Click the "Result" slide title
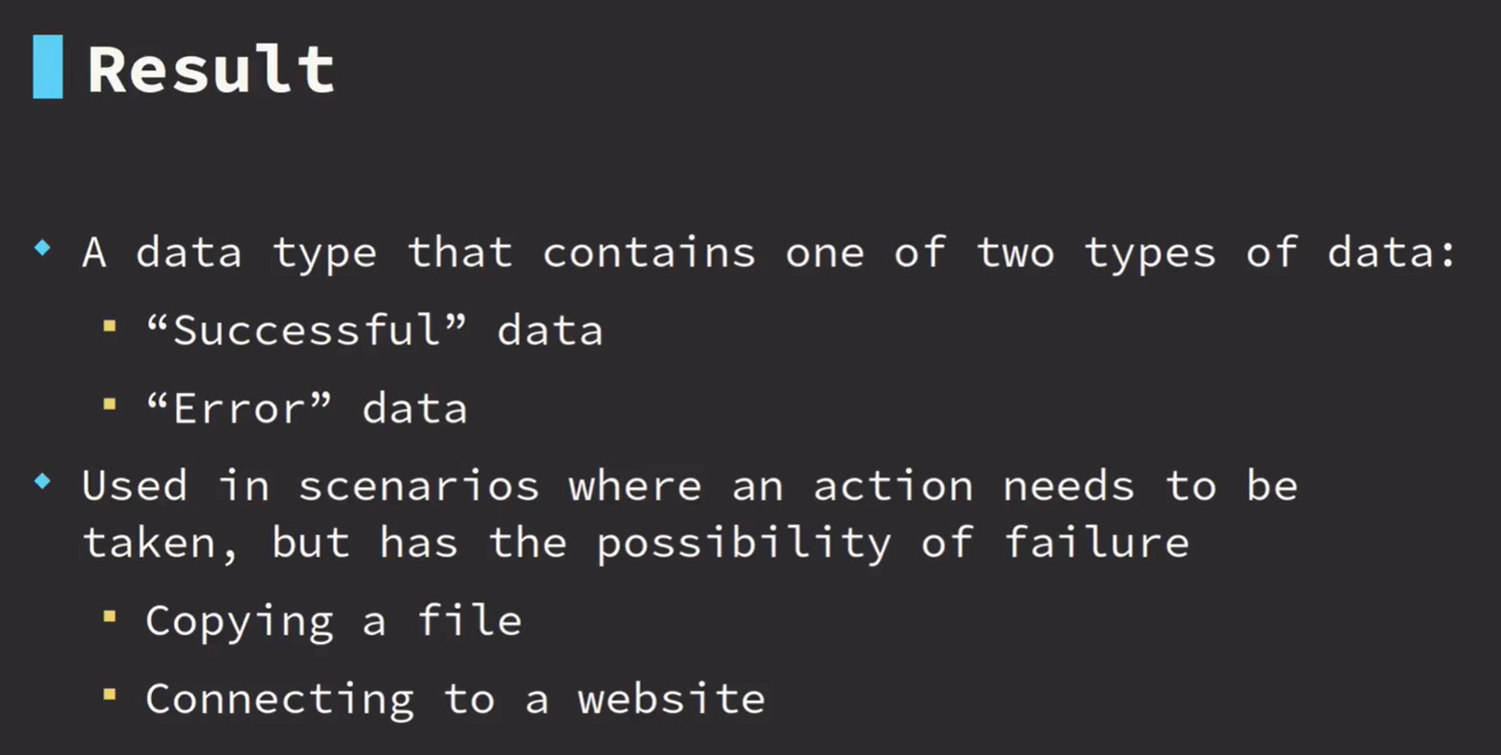1501x755 pixels. click(x=211, y=69)
